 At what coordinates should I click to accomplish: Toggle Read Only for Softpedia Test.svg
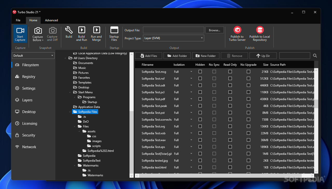[230, 126]
